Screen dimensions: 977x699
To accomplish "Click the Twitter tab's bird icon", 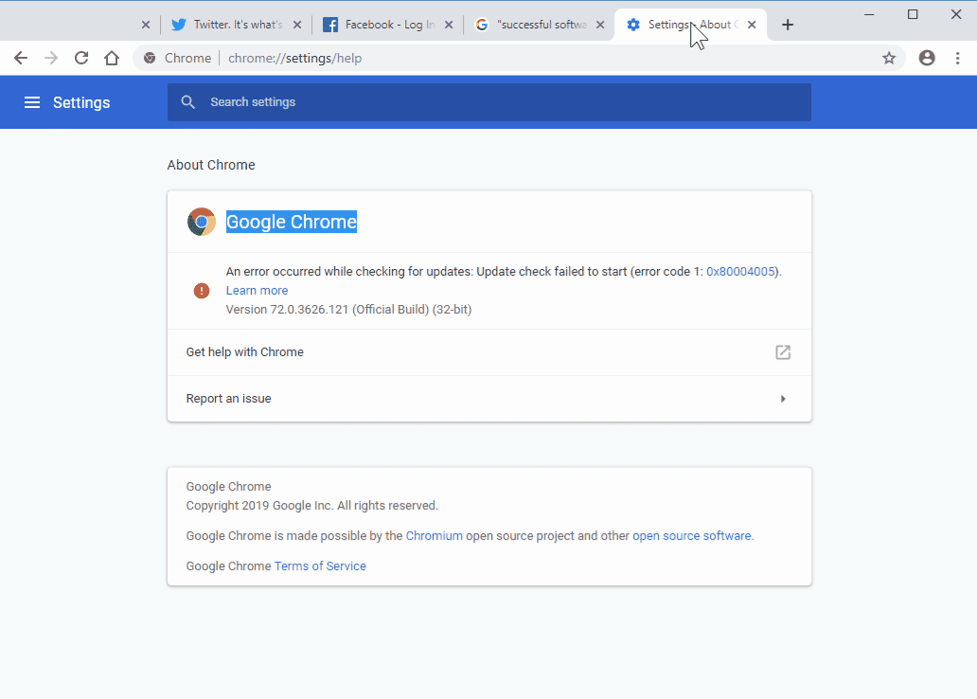I will (x=179, y=25).
